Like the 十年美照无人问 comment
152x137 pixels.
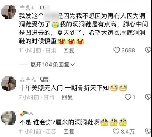click(x=128, y=97)
